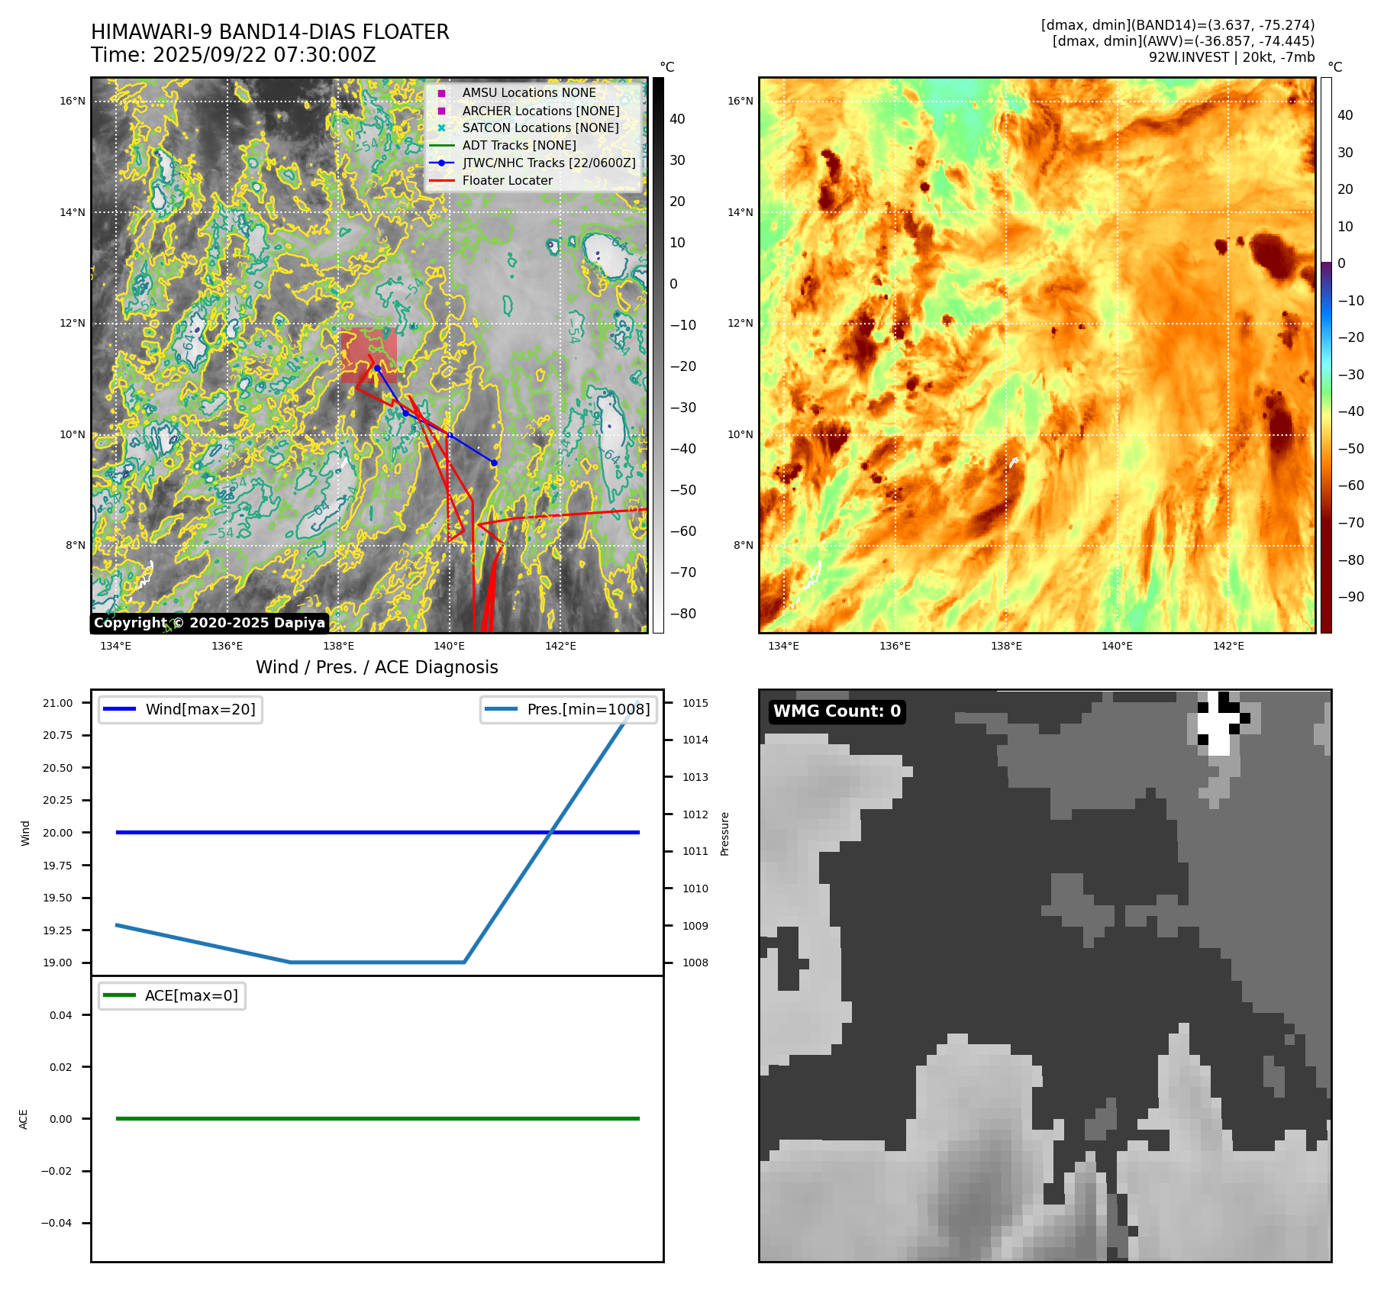Select the title HIMAWARI-9 BAND14-DIAS FLOATER
The image size is (1384, 1290).
click(270, 32)
